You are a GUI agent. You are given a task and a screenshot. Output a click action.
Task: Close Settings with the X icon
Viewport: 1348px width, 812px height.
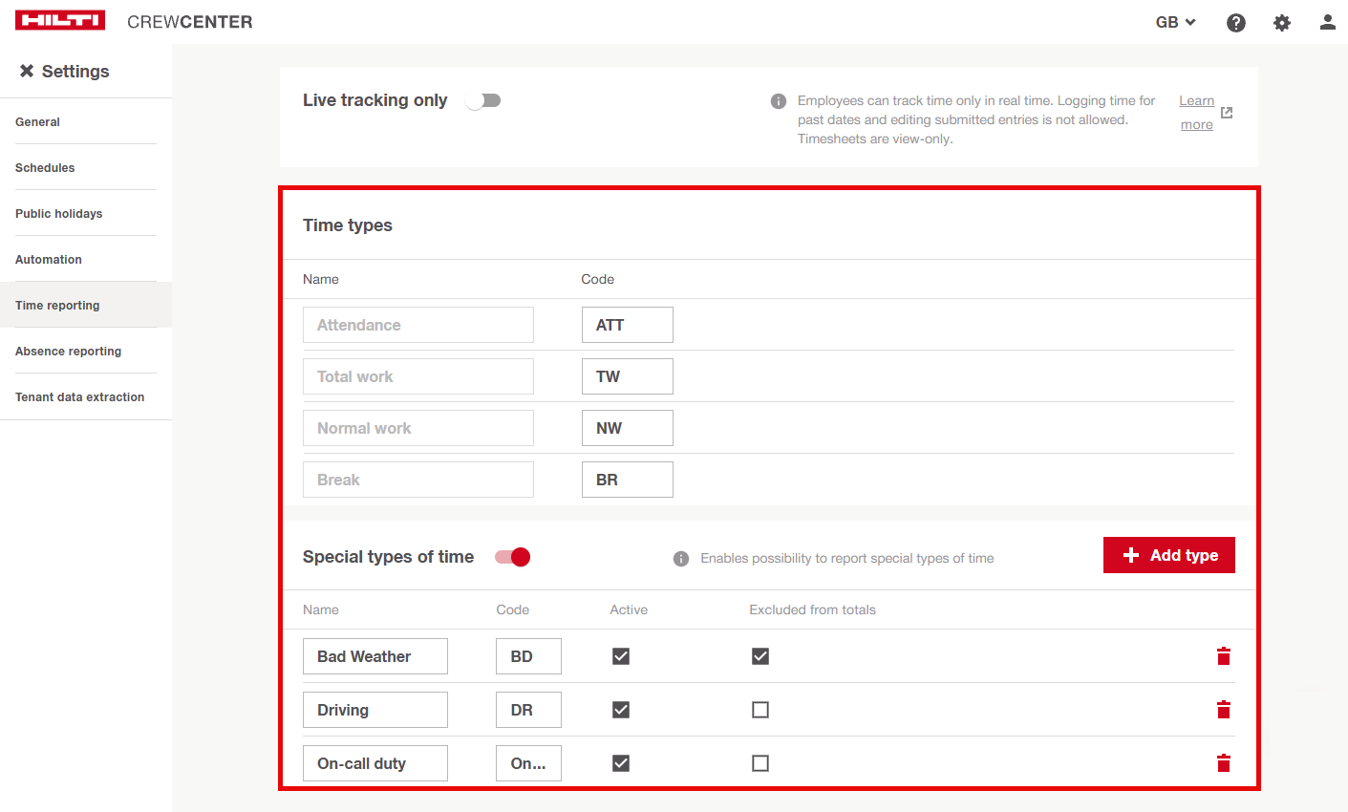point(27,71)
